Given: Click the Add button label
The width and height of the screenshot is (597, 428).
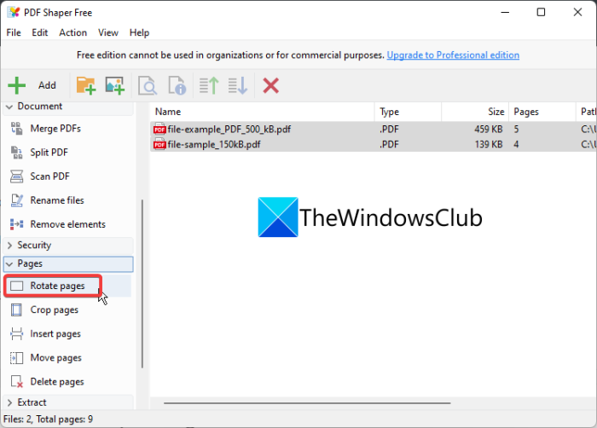Looking at the screenshot, I should (47, 85).
